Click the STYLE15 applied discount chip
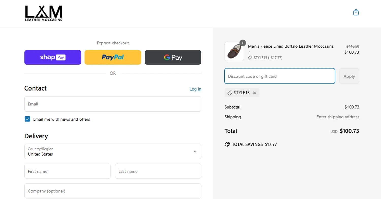This screenshot has height=199, width=381. tap(242, 93)
